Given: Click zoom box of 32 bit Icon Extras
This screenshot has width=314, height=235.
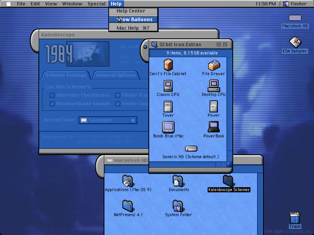Looking at the screenshot, I should coord(219,44).
